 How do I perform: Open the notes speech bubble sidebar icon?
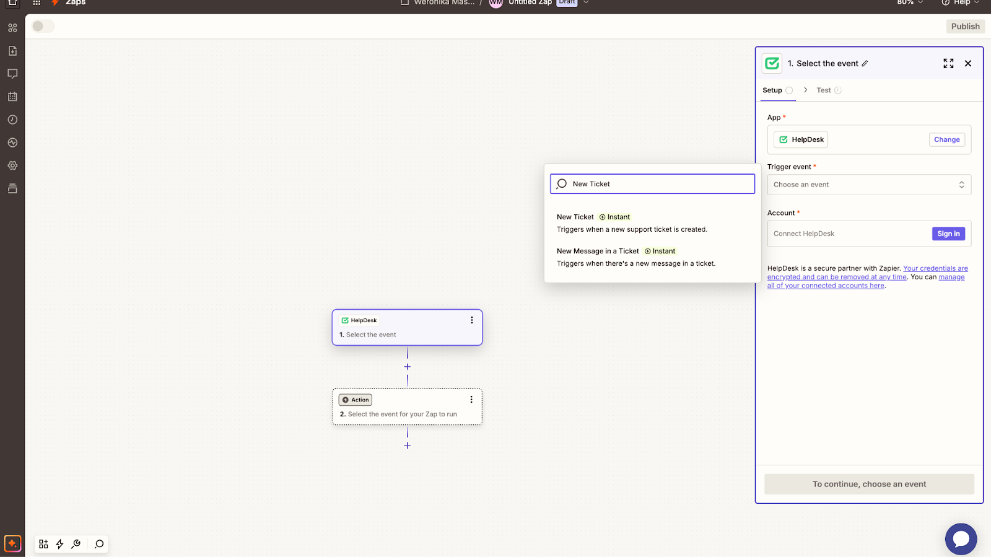12,74
